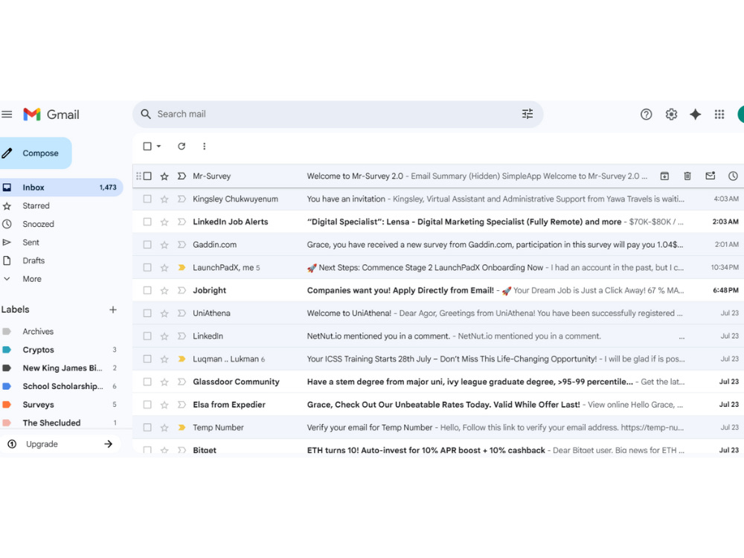The width and height of the screenshot is (744, 558).
Task: Open the Surveys label
Action: pos(39,405)
